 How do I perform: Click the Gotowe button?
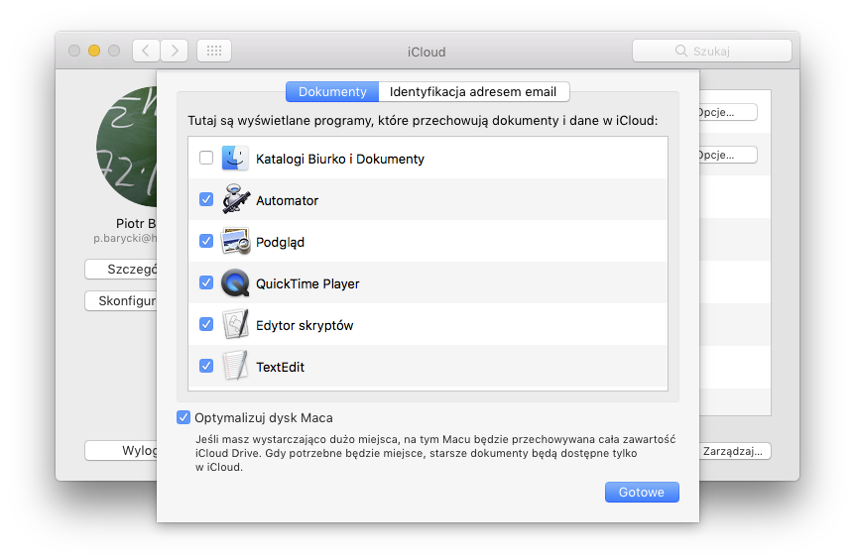(x=642, y=492)
